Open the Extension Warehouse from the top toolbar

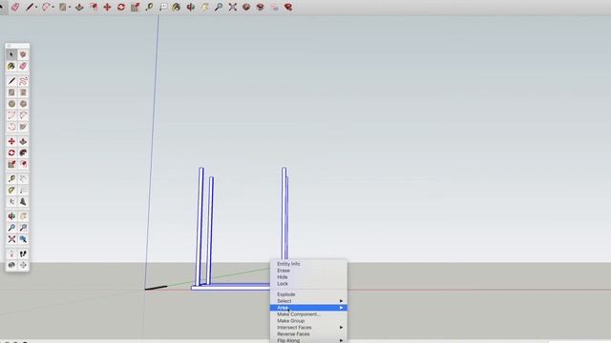click(261, 7)
